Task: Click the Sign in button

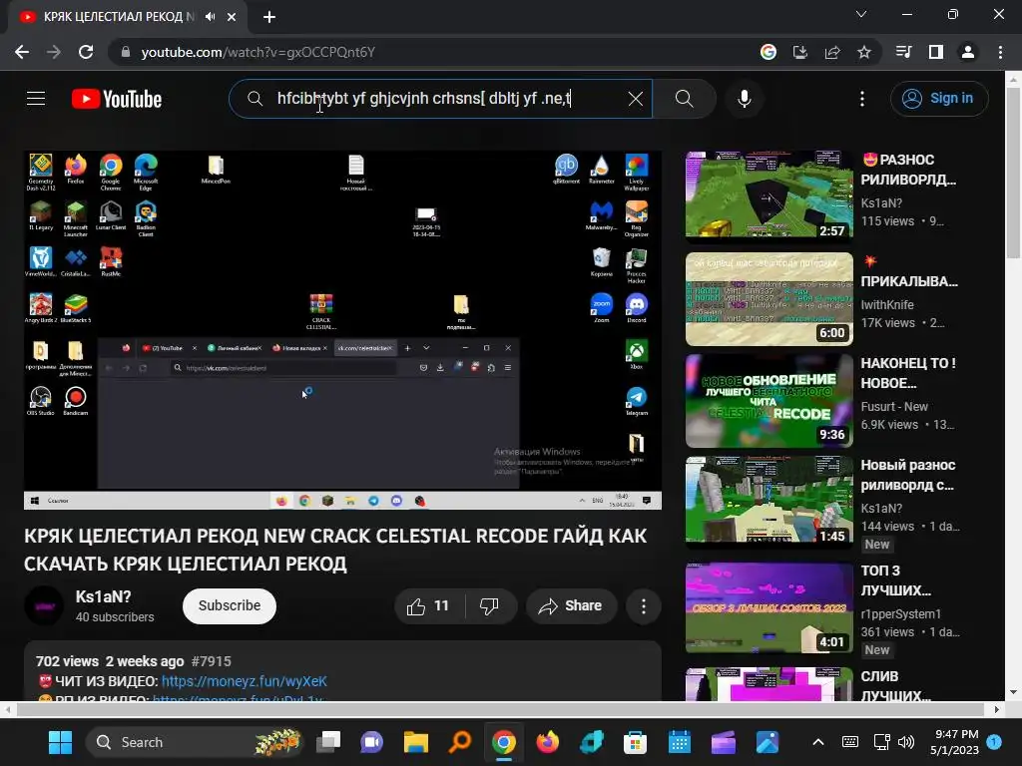Action: pos(938,99)
